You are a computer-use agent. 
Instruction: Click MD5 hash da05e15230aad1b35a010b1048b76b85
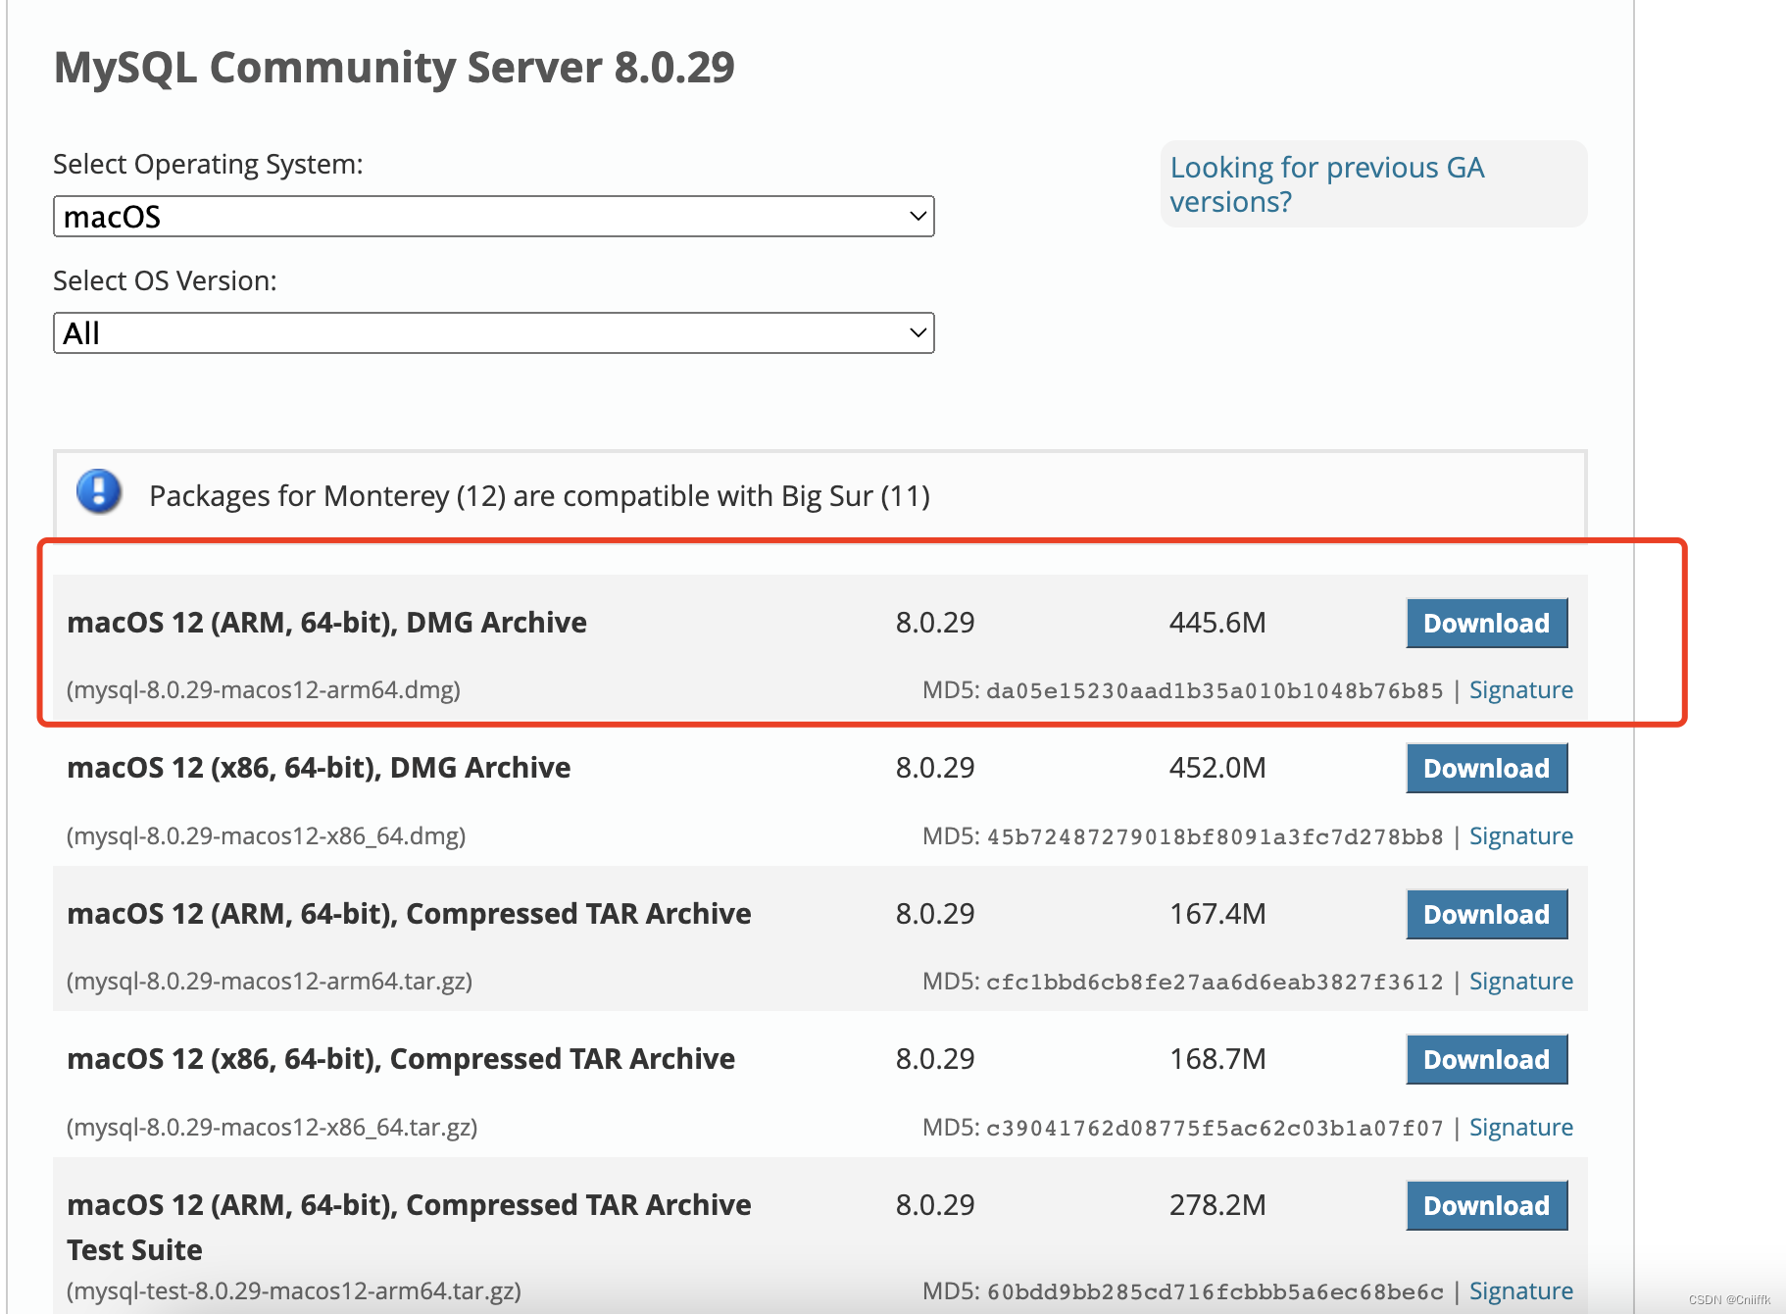(x=1215, y=690)
